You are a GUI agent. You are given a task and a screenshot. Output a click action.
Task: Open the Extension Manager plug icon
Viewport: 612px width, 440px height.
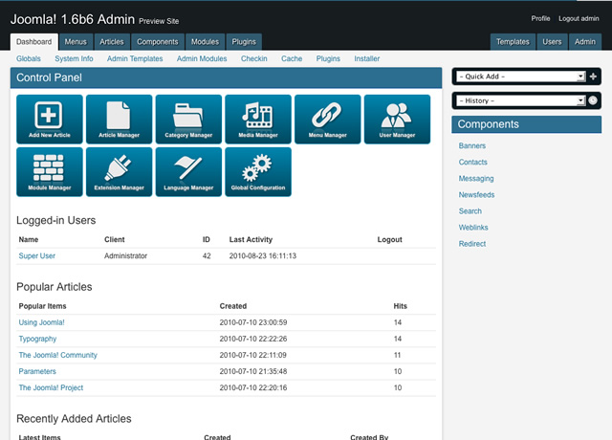(119, 172)
